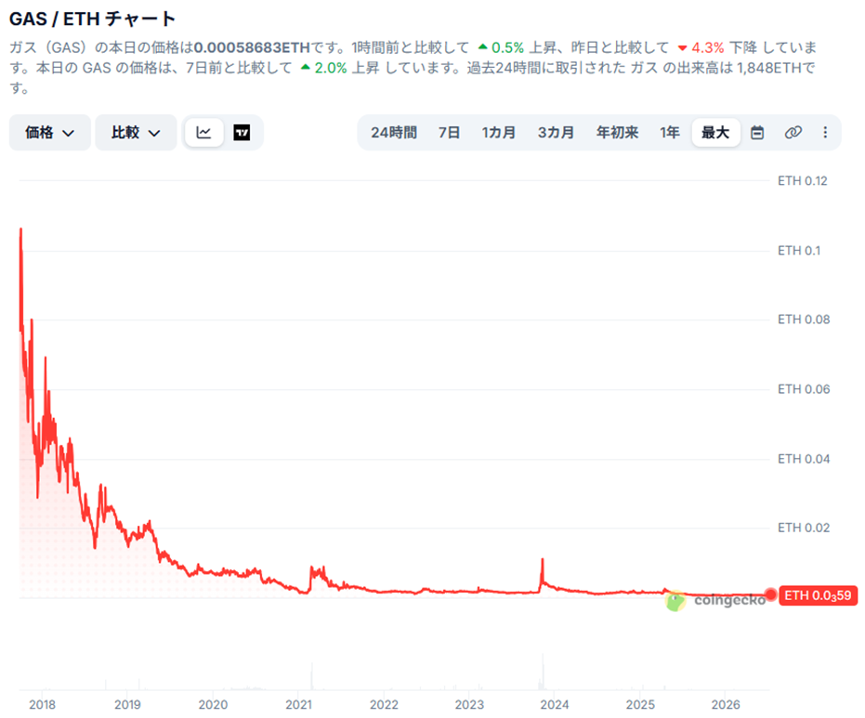
Task: Click the 2026 year label on the x-axis
Action: (726, 704)
